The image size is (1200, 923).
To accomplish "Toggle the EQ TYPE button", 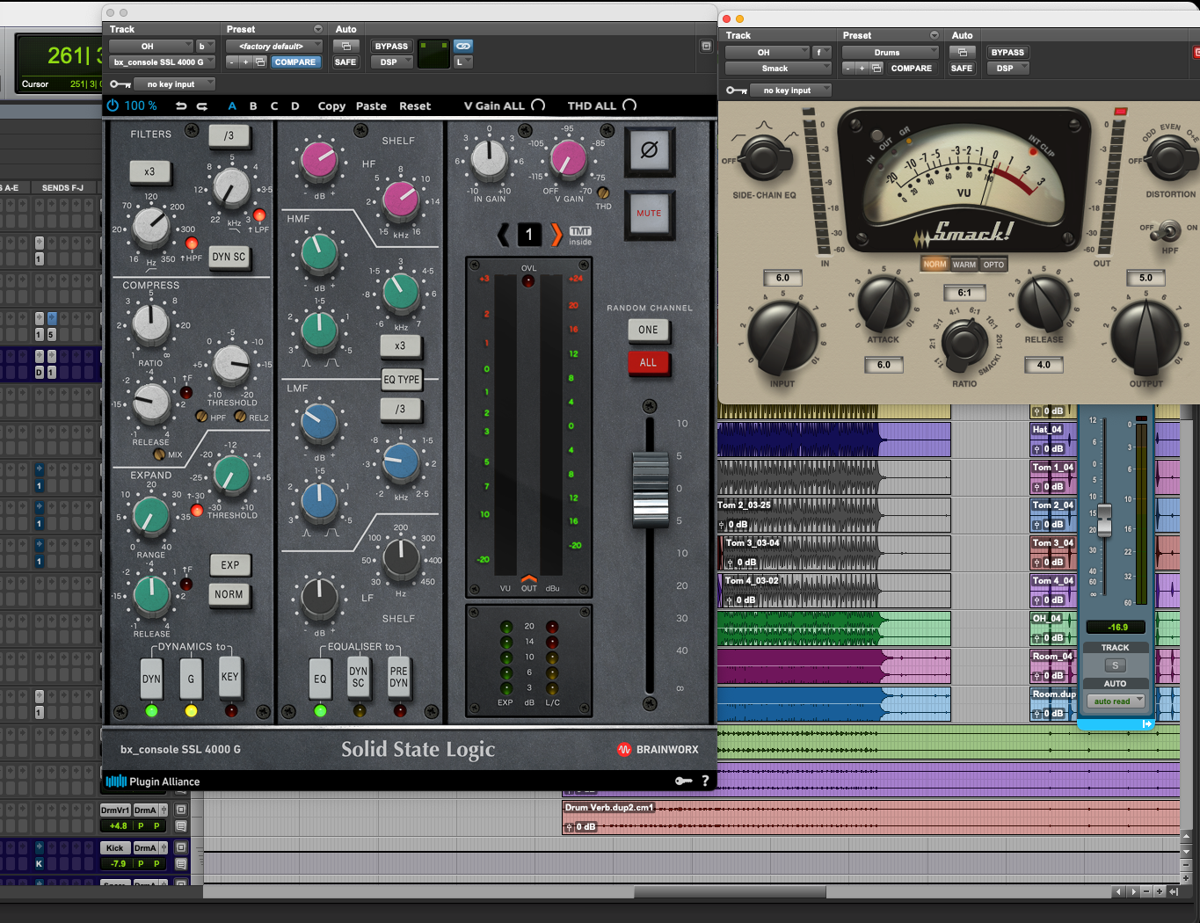I will [402, 380].
